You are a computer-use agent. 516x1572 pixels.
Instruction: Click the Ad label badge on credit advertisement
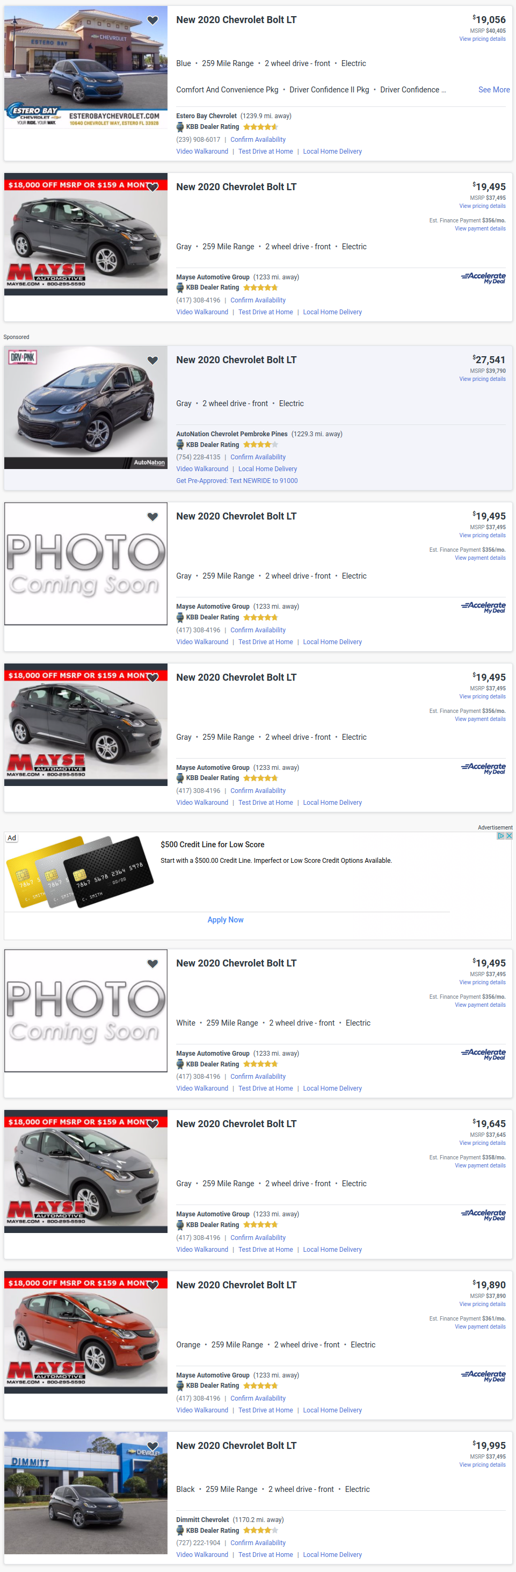tap(12, 838)
